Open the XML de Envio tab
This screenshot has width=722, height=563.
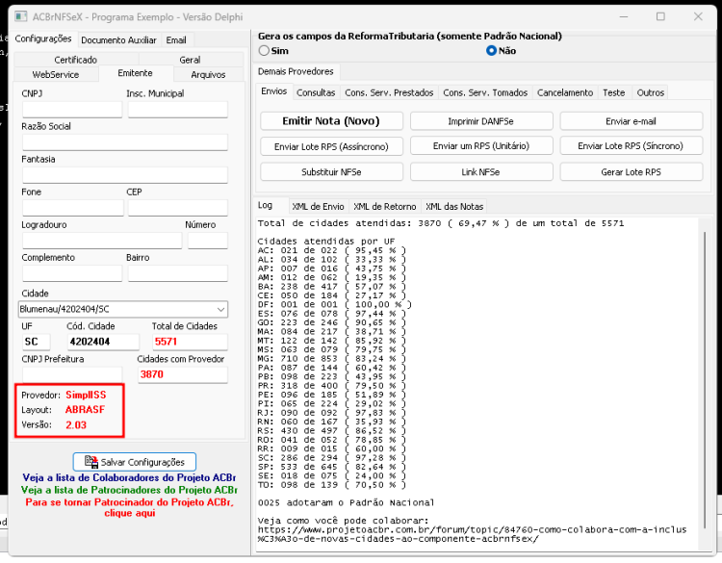[318, 206]
